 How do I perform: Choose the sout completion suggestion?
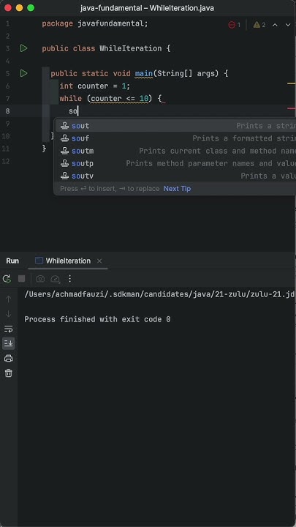[175, 126]
